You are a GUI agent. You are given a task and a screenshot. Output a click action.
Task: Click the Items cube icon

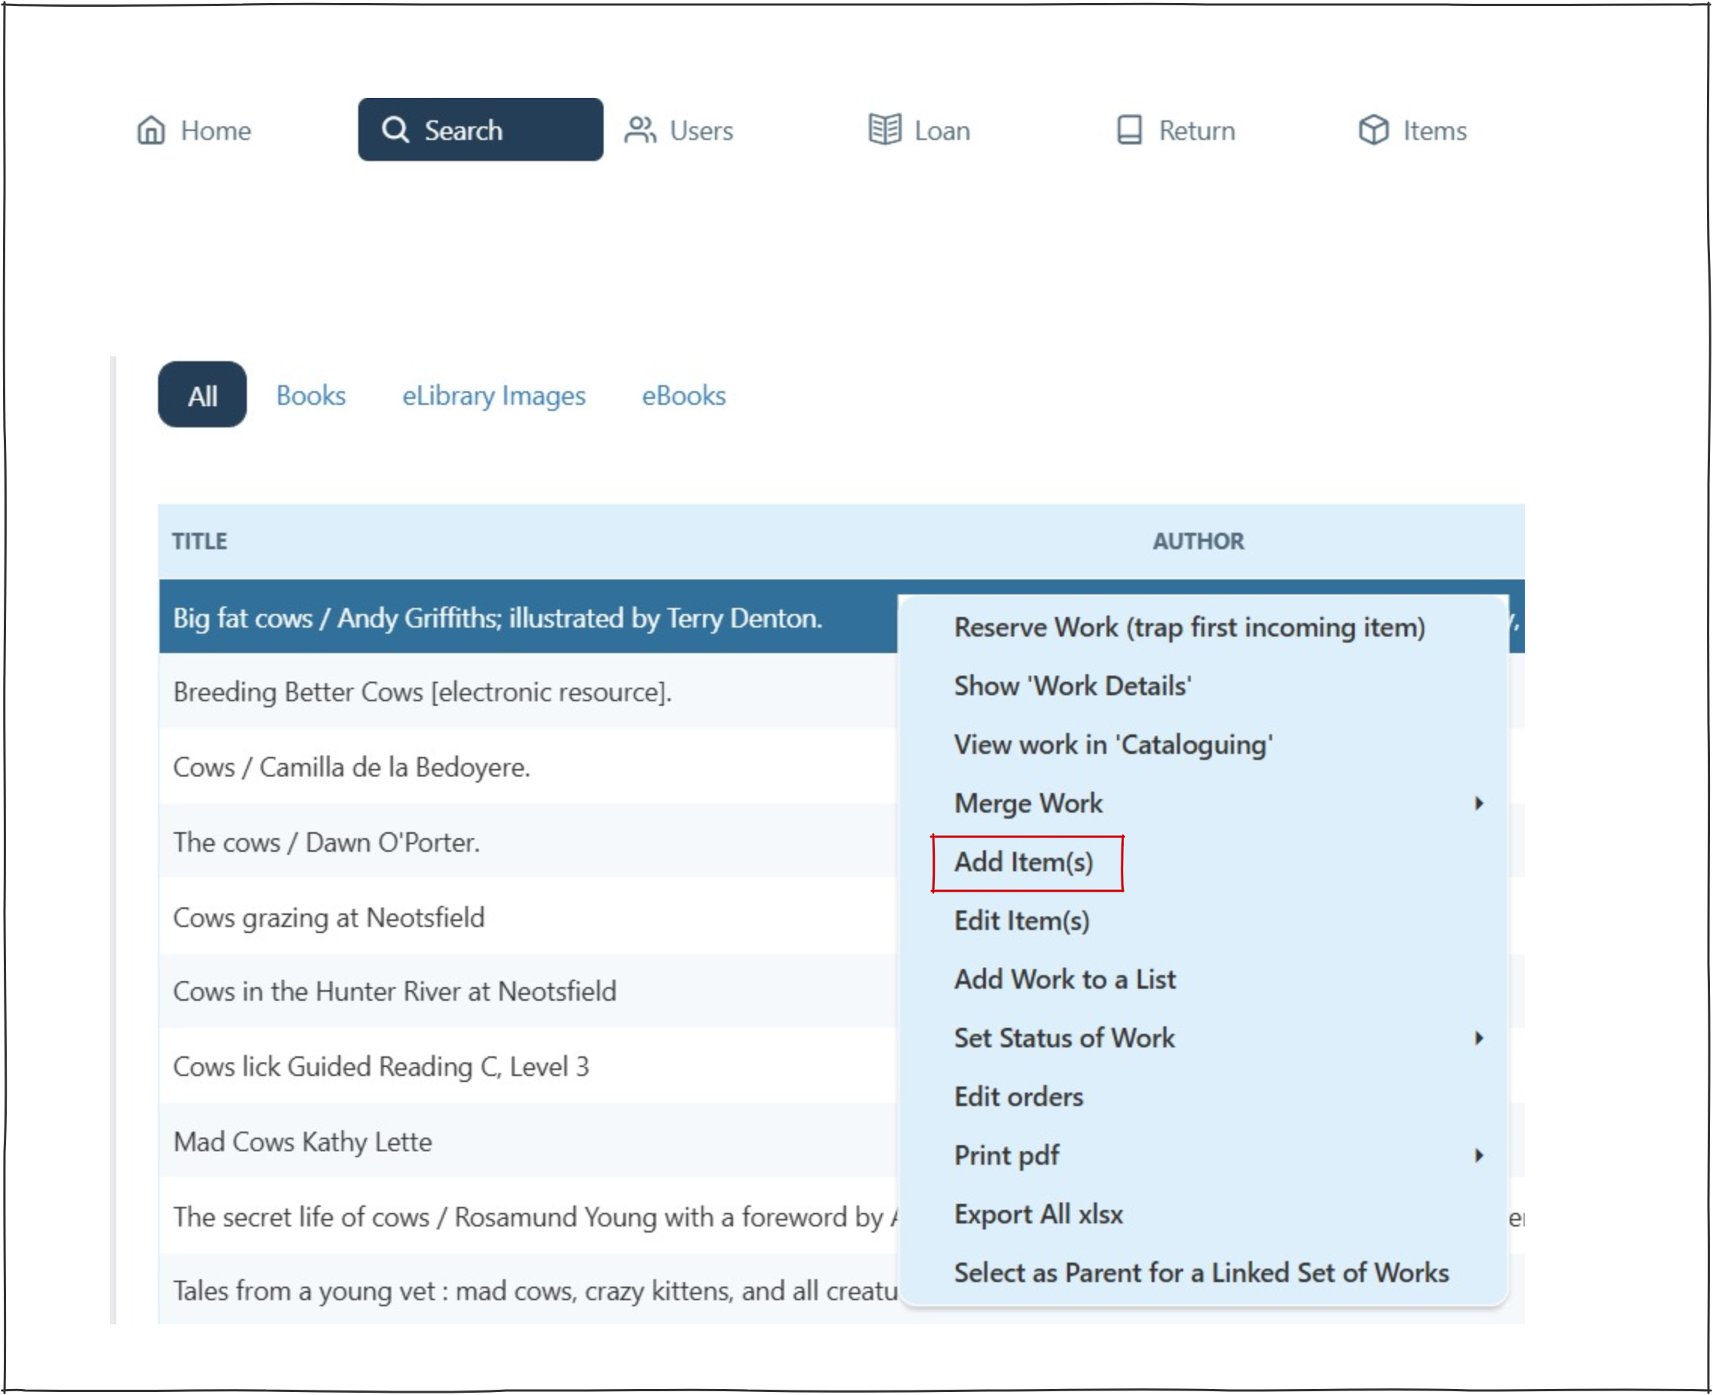[1373, 129]
